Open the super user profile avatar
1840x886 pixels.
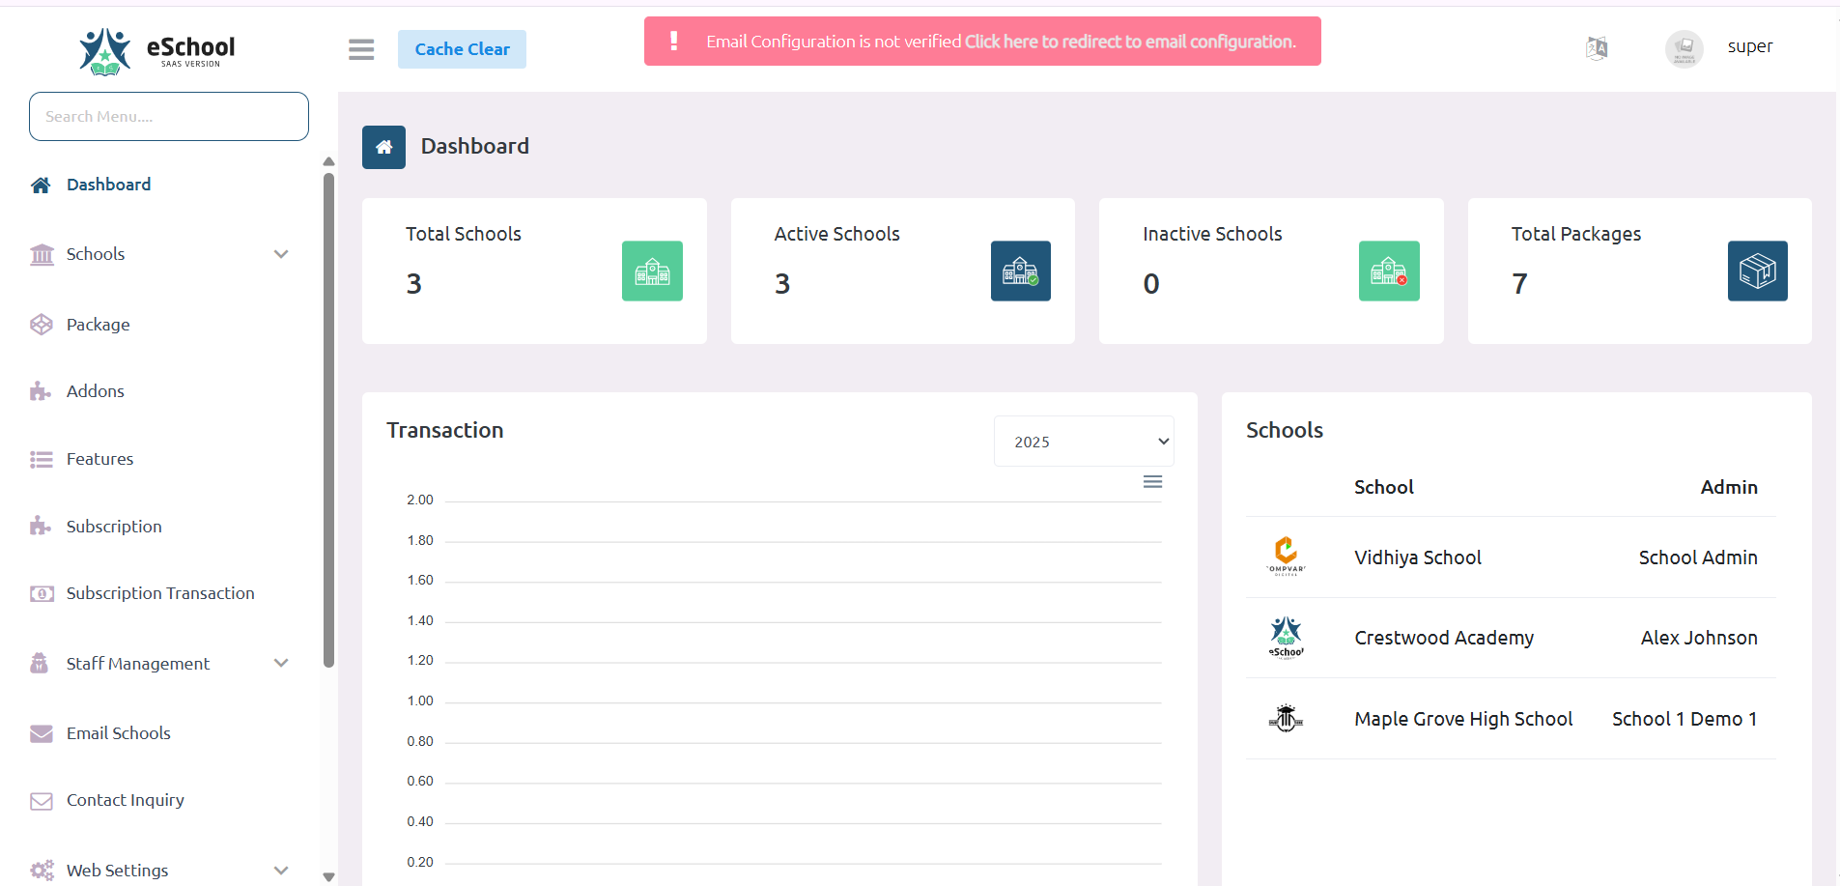1684,47
